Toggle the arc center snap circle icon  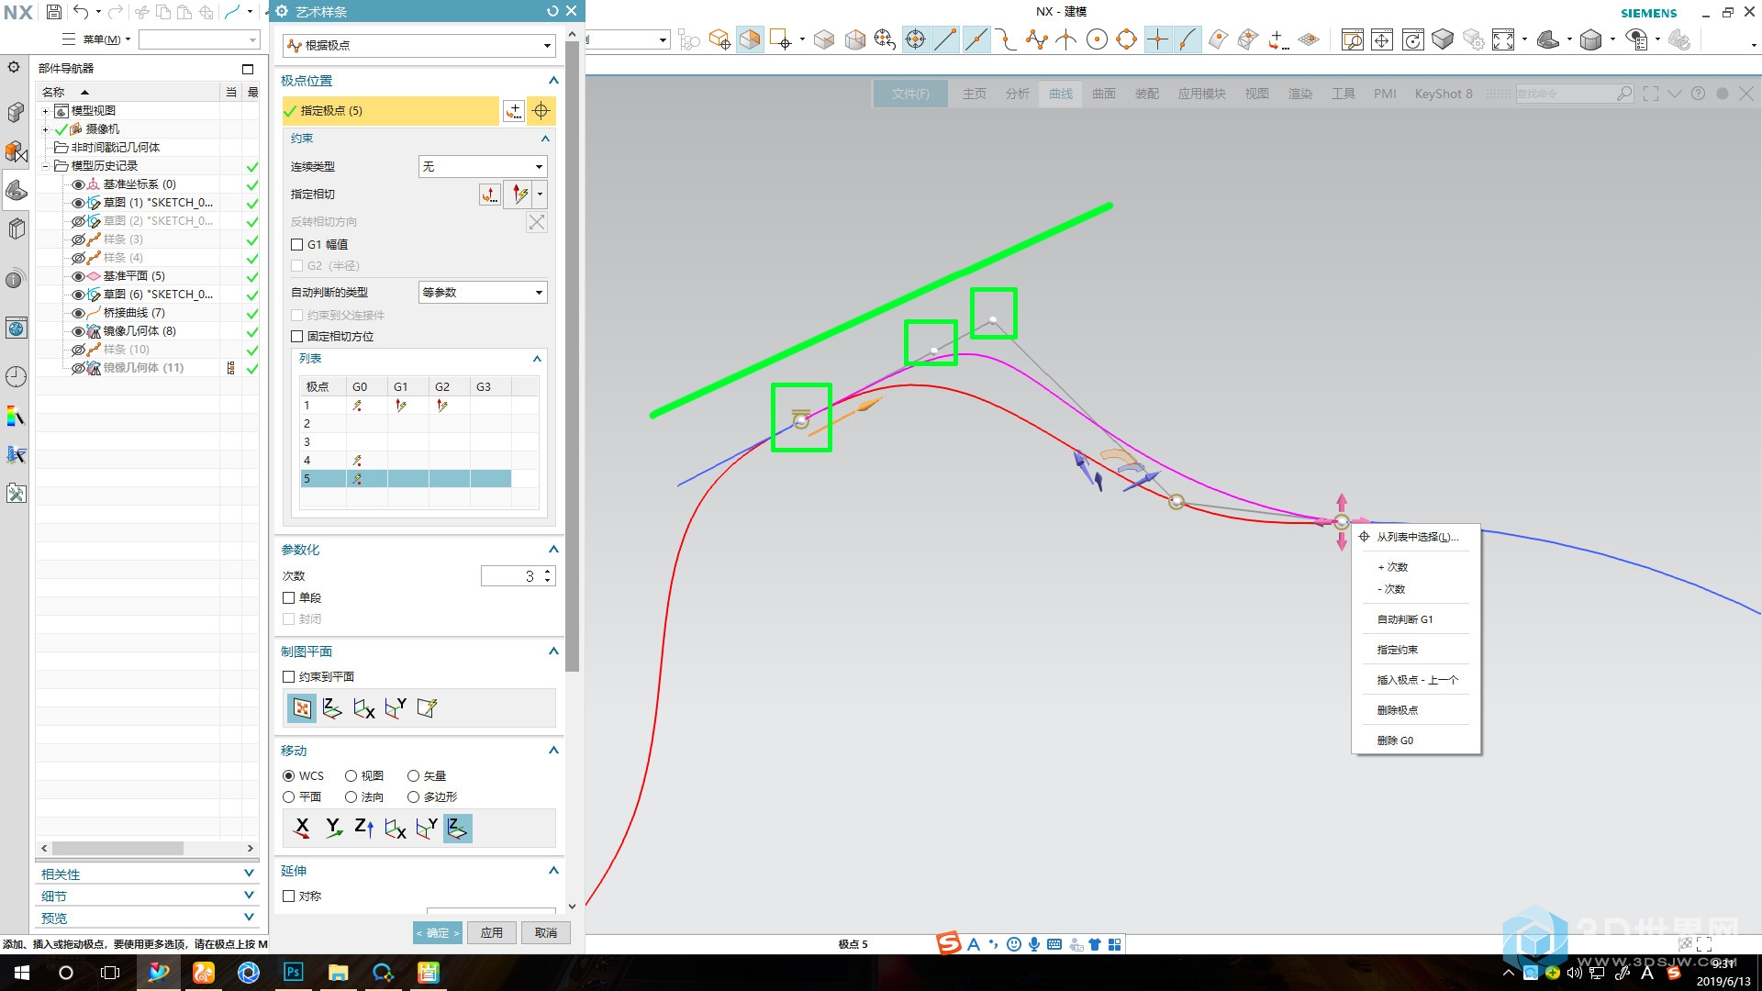click(1097, 39)
